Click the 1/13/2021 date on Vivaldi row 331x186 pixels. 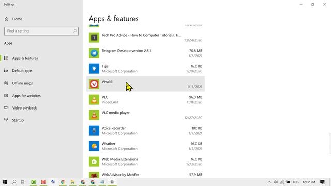pyautogui.click(x=194, y=87)
